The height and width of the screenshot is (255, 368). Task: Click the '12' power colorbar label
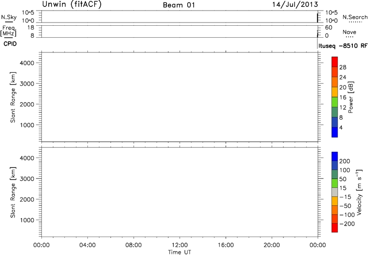coord(343,108)
